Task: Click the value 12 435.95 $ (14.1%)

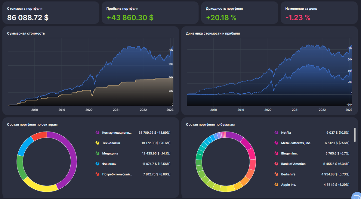Action: coord(156,153)
